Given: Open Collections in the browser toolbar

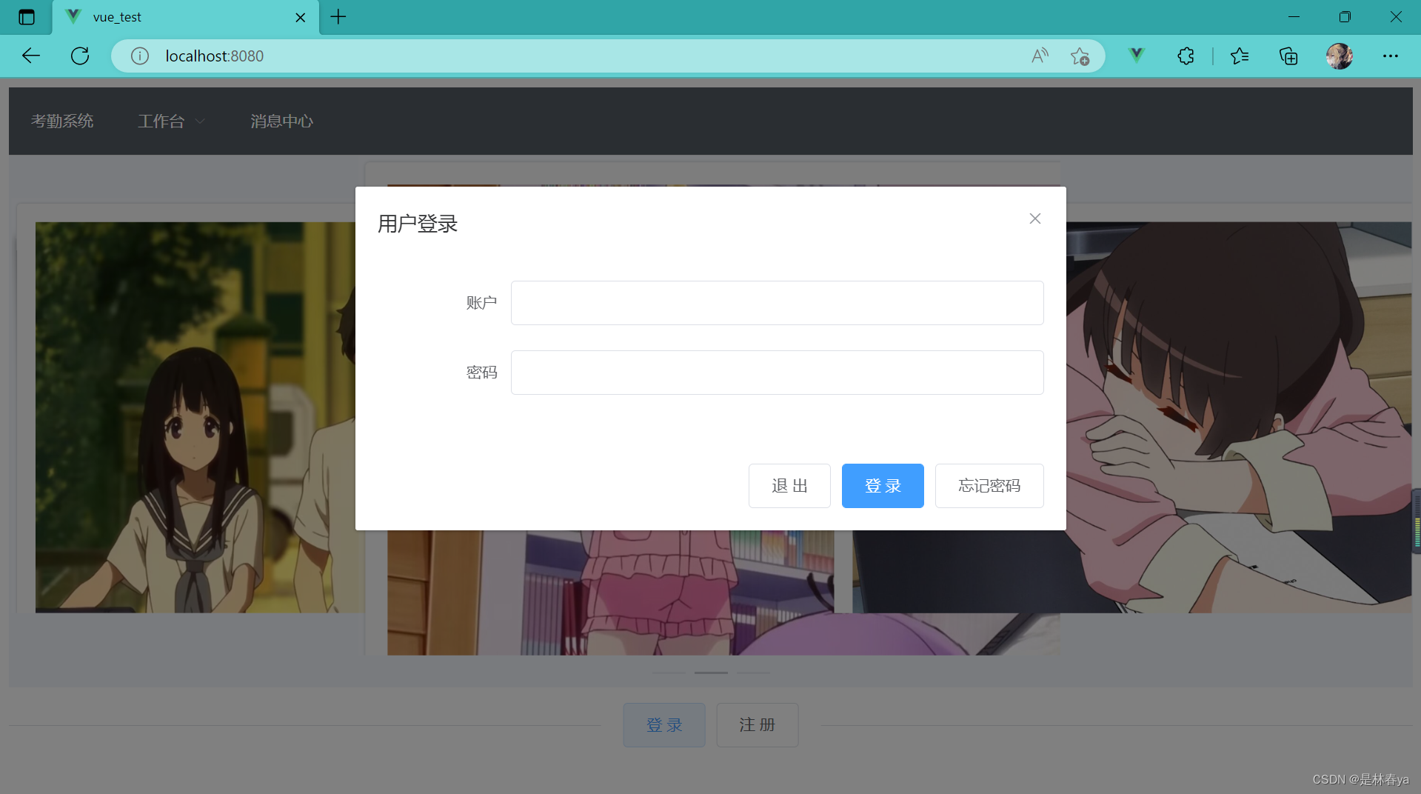Looking at the screenshot, I should [x=1288, y=56].
